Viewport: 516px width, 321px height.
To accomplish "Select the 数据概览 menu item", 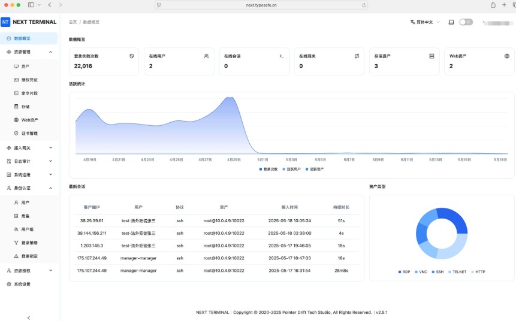I will tap(29, 38).
